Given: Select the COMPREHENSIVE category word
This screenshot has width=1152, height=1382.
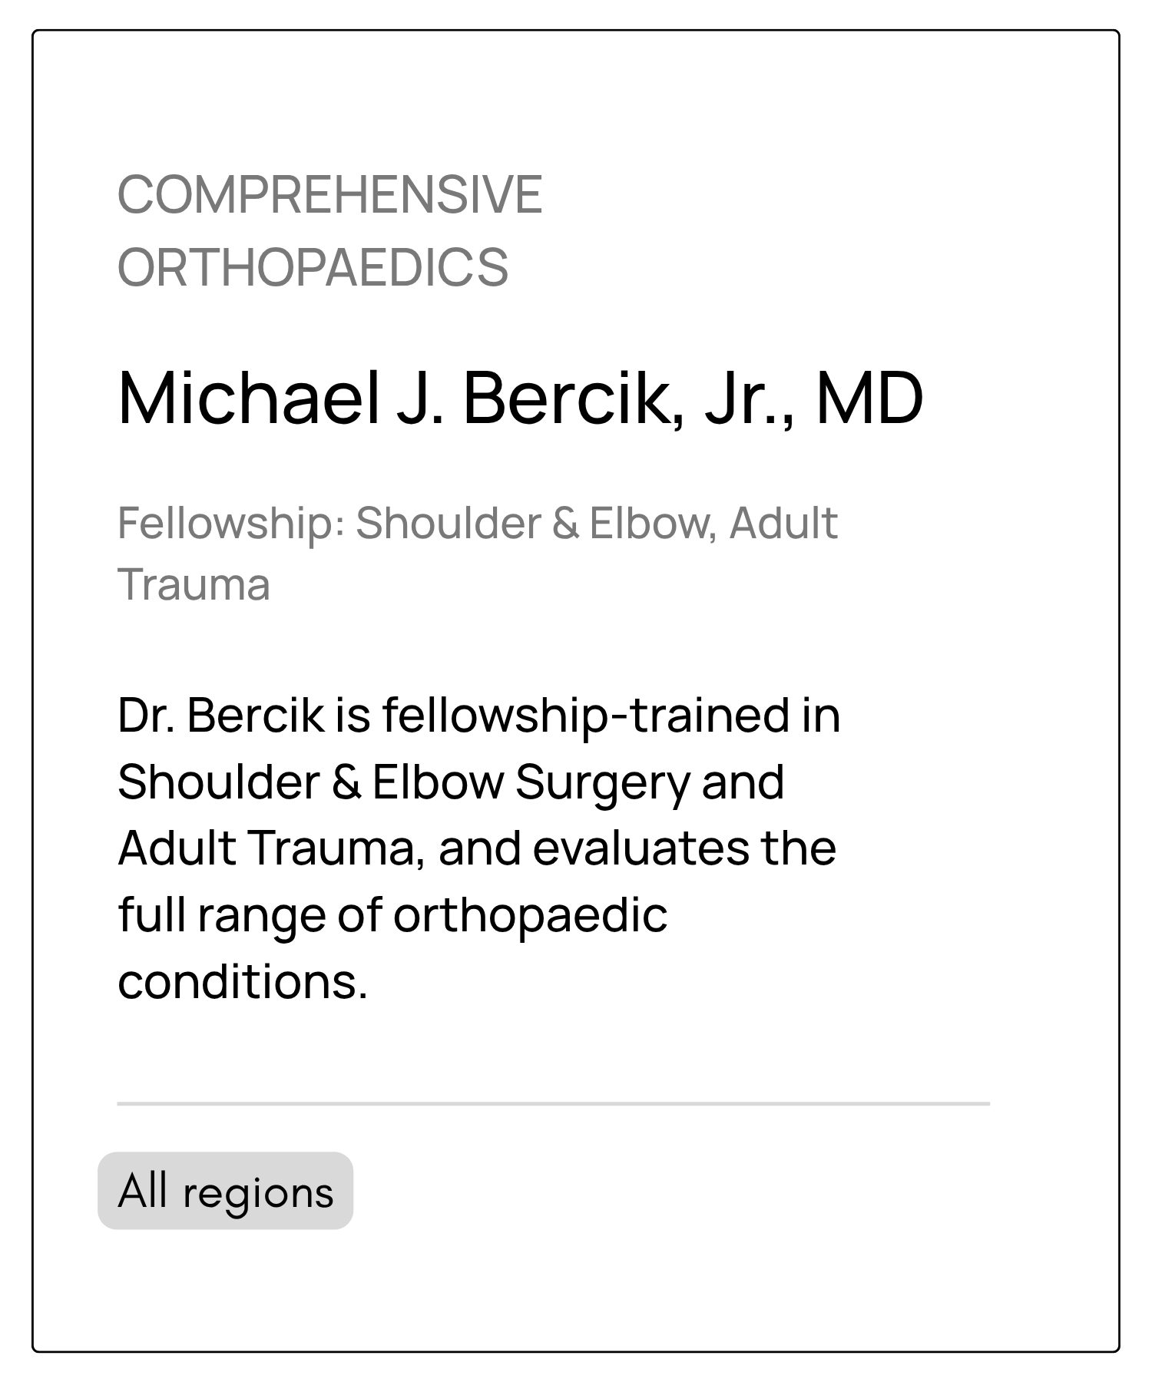Looking at the screenshot, I should pos(330,195).
